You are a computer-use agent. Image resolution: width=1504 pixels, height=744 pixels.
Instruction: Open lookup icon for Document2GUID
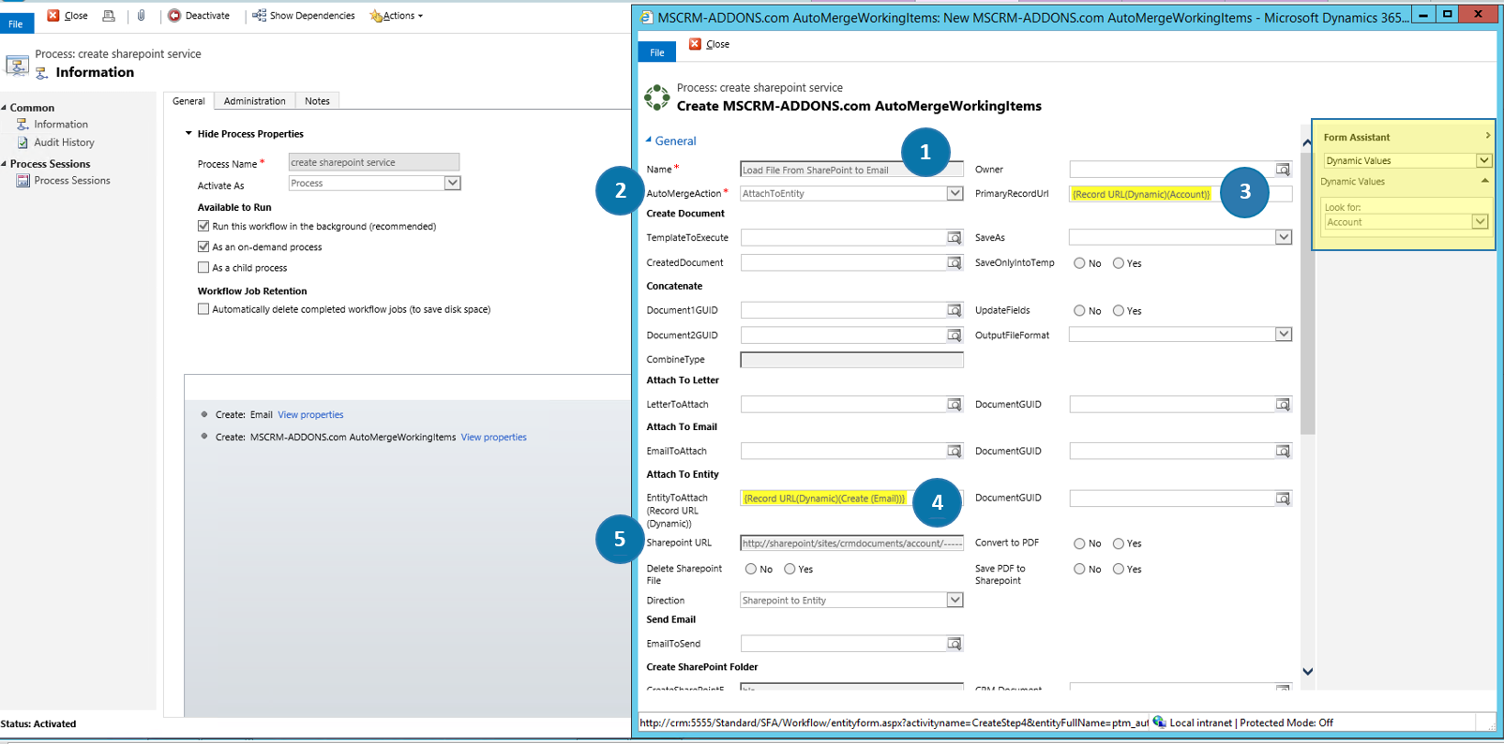(x=954, y=335)
